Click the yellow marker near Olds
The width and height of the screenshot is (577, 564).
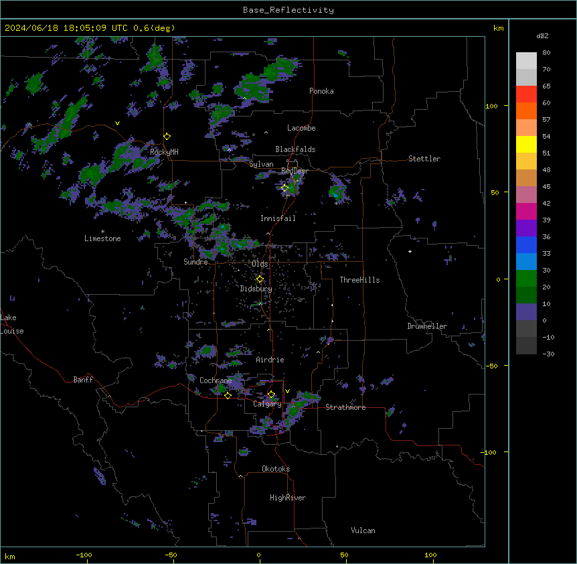click(260, 279)
